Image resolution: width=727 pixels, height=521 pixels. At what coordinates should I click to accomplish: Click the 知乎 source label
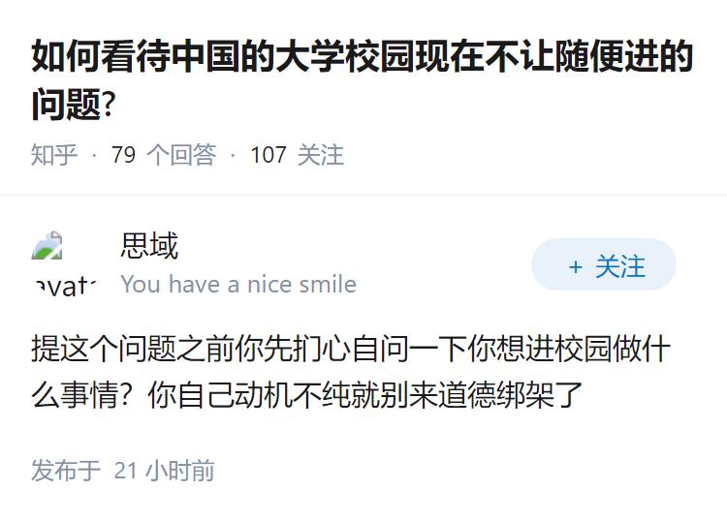point(54,155)
